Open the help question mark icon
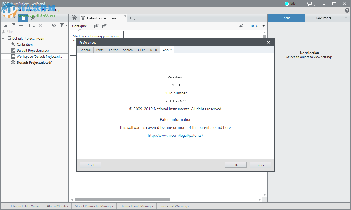Image resolution: width=351 pixels, height=210 pixels. [x=347, y=10]
